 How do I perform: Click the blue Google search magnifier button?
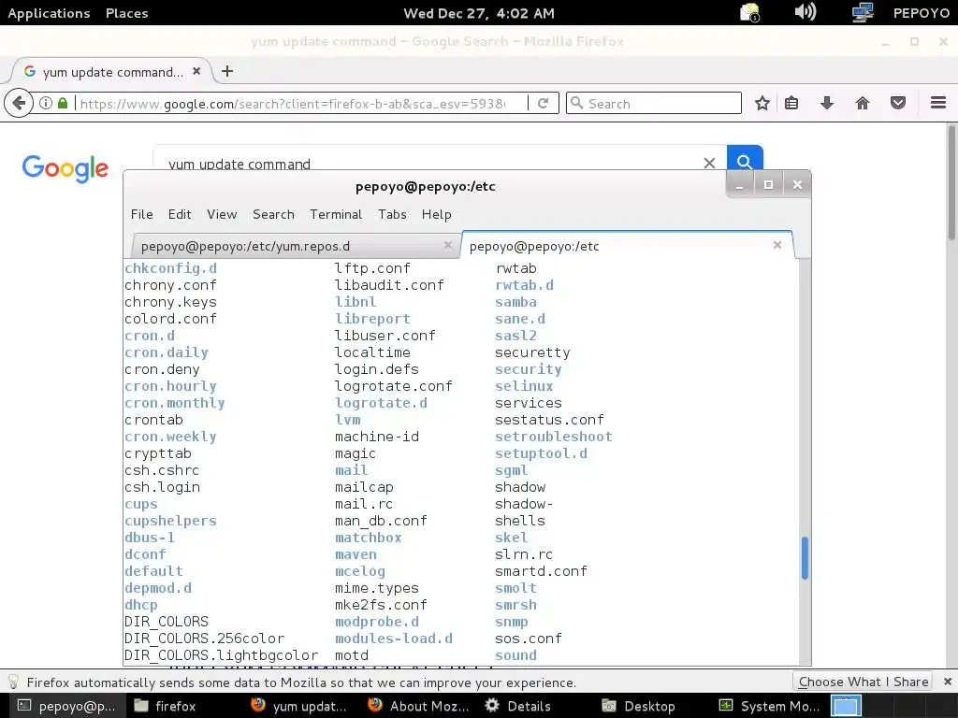pos(745,159)
